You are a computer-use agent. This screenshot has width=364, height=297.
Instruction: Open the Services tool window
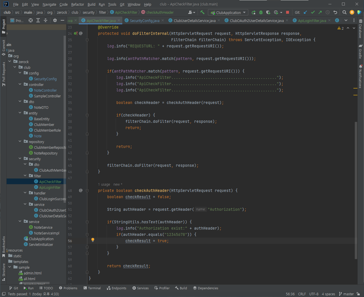tap(140, 288)
